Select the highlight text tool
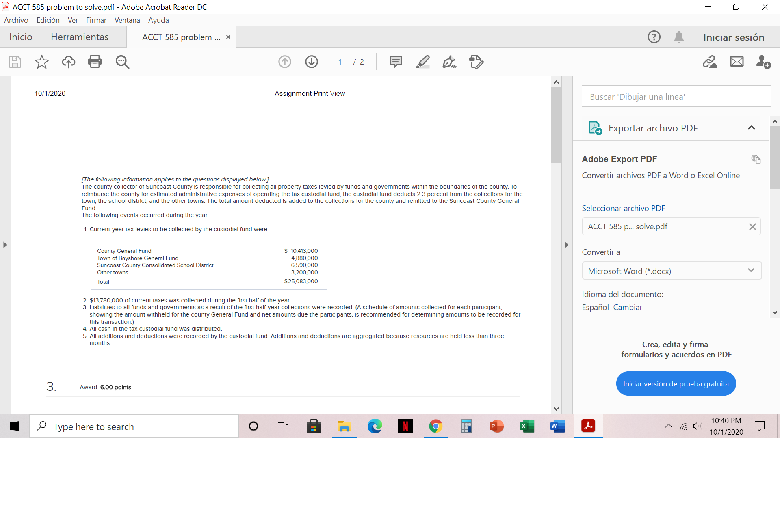Screen dimensions: 780x532 [x=423, y=62]
